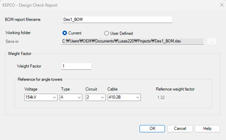Viewport: 226px width, 140px height.
Task: Open Help for this dialog
Action: click(207, 128)
